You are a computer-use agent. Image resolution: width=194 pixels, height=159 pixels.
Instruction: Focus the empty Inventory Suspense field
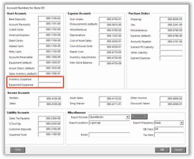click(x=49, y=79)
